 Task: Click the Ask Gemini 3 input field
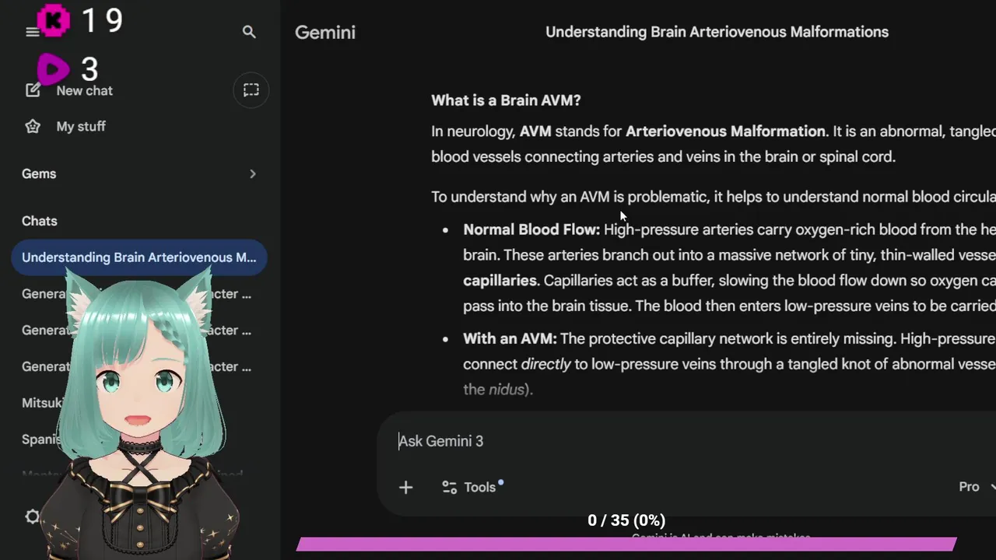tap(661, 441)
